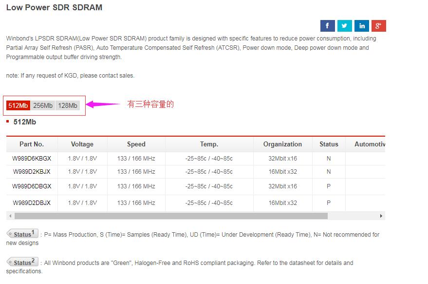This screenshot has width=428, height=284.
Task: Open part W989D6DBGX
Action: click(32, 186)
